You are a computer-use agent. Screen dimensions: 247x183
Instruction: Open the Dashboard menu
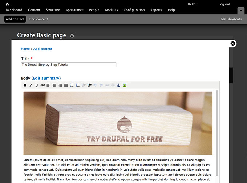point(14,10)
